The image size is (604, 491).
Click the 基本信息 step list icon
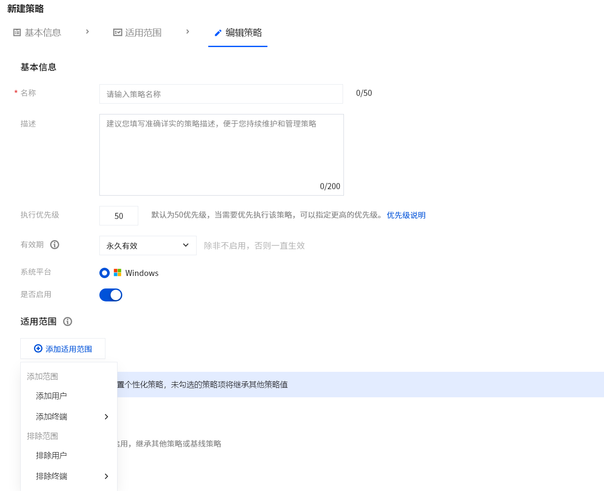point(17,32)
